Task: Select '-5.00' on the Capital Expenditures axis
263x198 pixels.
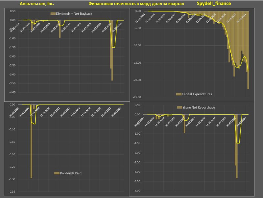Action: [x=138, y=28]
